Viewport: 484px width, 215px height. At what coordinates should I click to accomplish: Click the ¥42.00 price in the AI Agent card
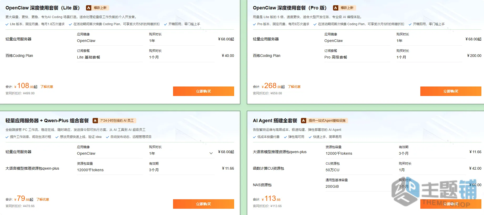475,168
